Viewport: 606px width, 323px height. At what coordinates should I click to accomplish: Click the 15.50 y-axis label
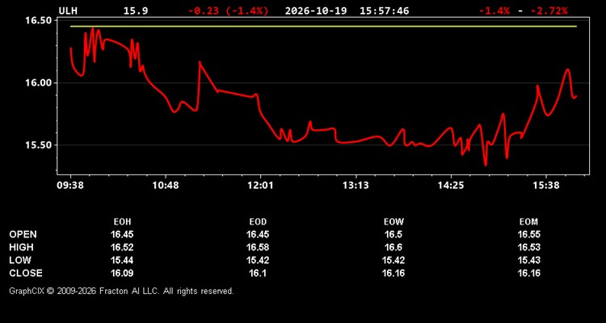point(39,145)
